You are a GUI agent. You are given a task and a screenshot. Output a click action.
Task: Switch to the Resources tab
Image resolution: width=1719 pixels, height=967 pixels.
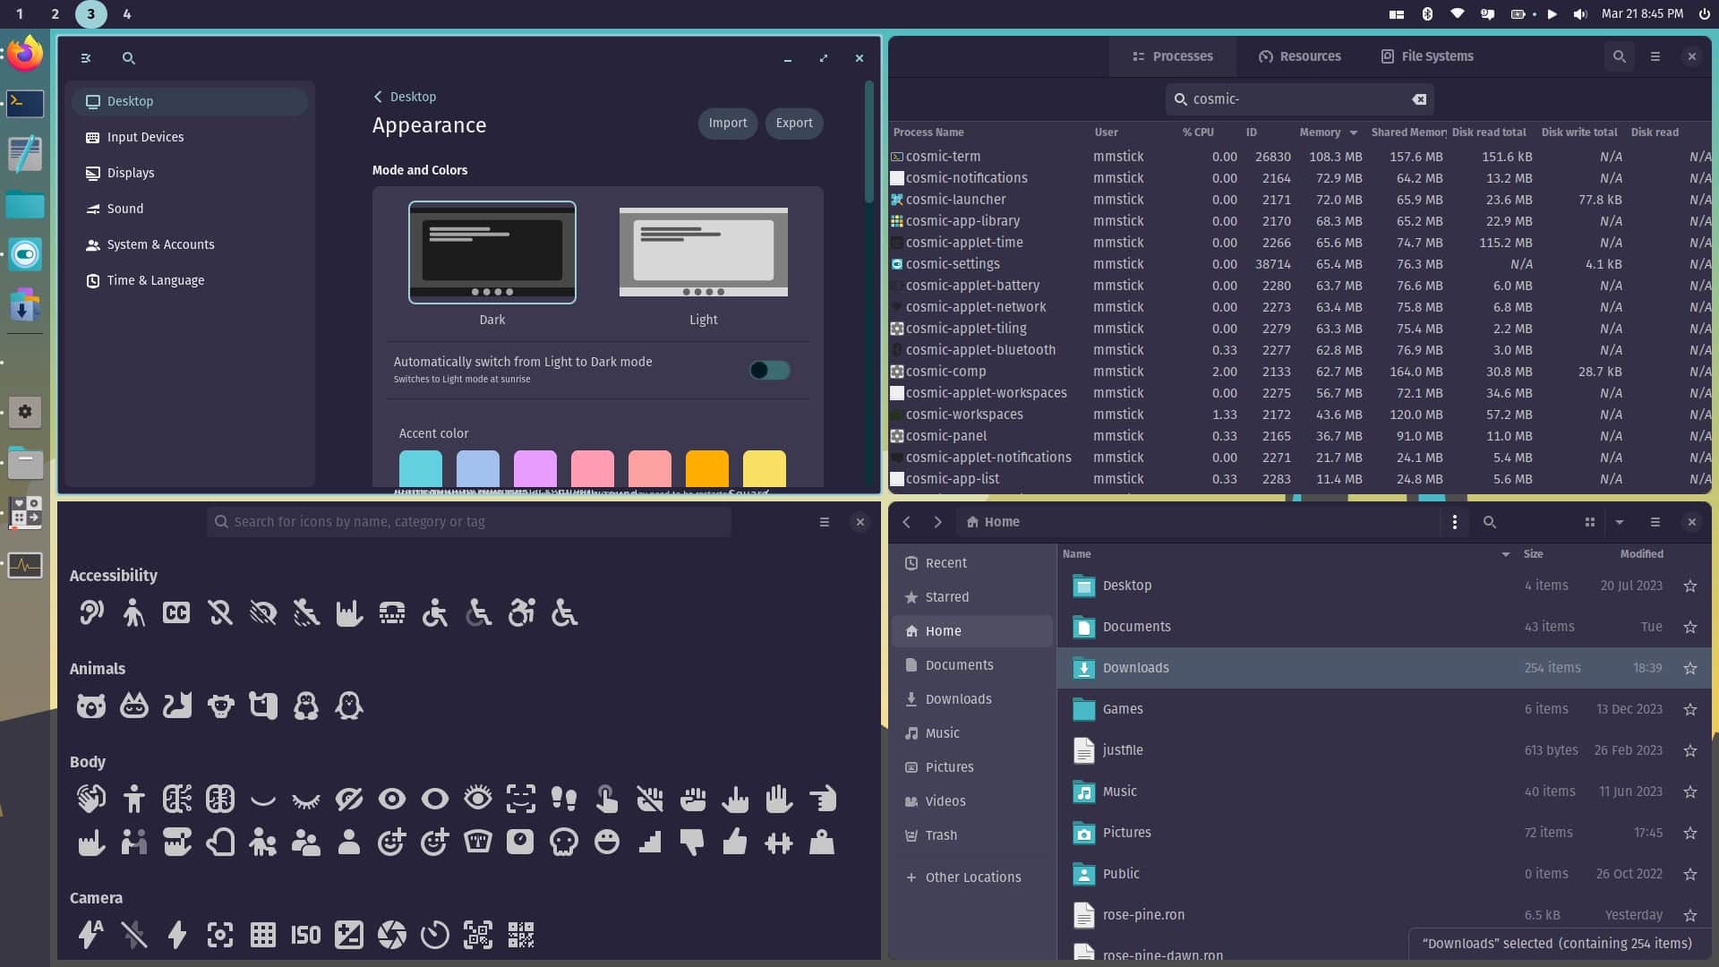(x=1299, y=56)
